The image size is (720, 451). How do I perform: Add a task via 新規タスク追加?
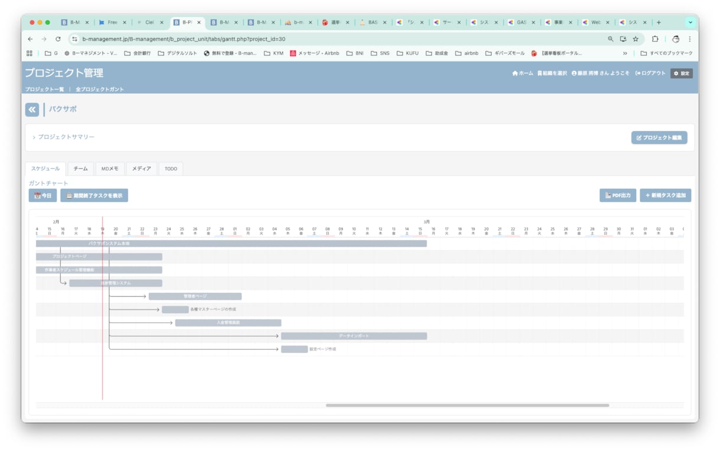point(665,195)
